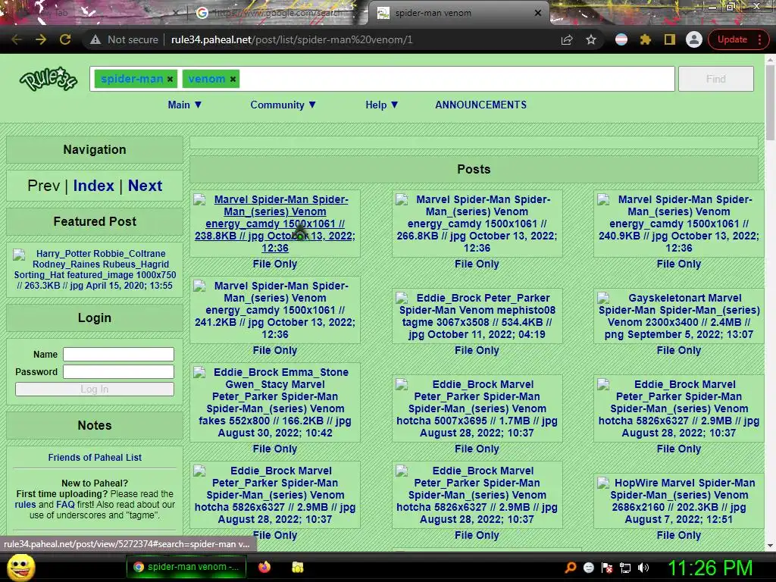Viewport: 776px width, 582px height.
Task: Click File Only under the HopWire post
Action: 678,536
